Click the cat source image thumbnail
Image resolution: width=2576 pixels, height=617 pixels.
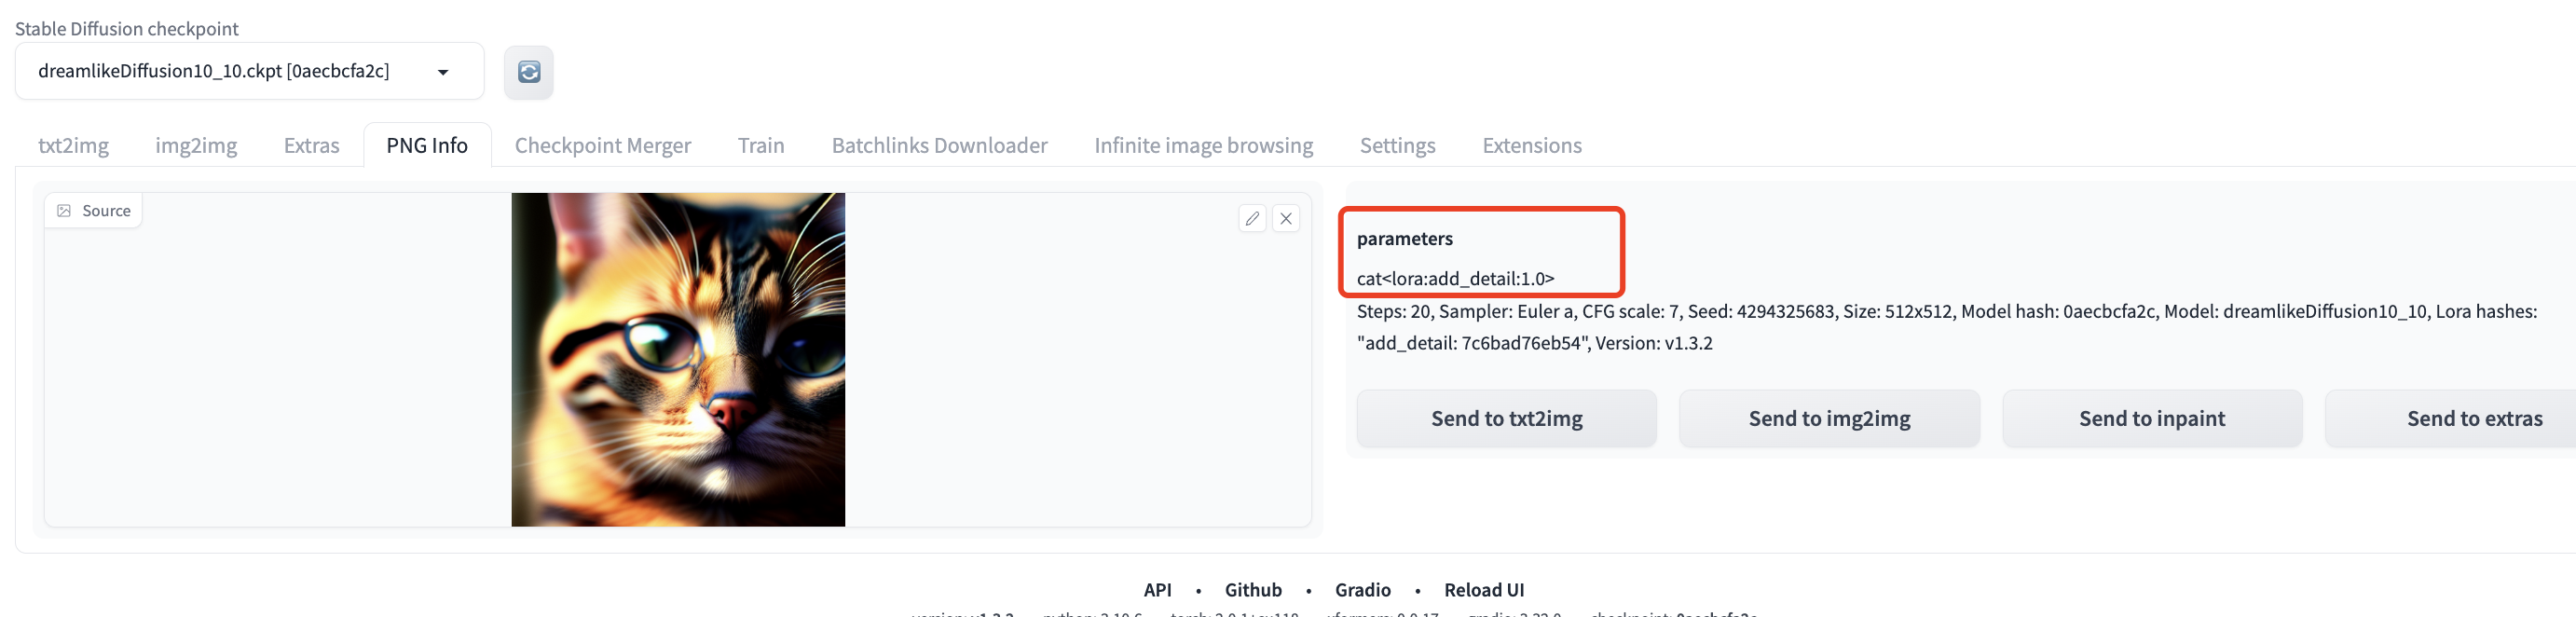pyautogui.click(x=678, y=360)
